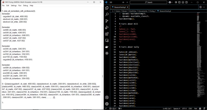Click the C: breadcrumb segment
Viewport: 207px width, 110px height.
113,11
